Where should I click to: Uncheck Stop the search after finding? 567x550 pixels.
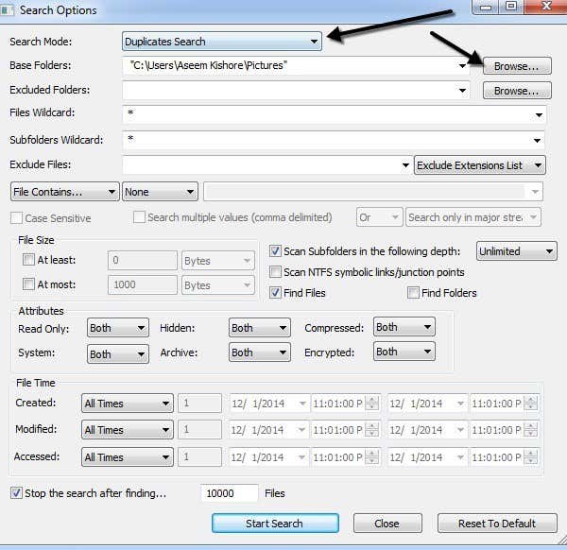(16, 492)
